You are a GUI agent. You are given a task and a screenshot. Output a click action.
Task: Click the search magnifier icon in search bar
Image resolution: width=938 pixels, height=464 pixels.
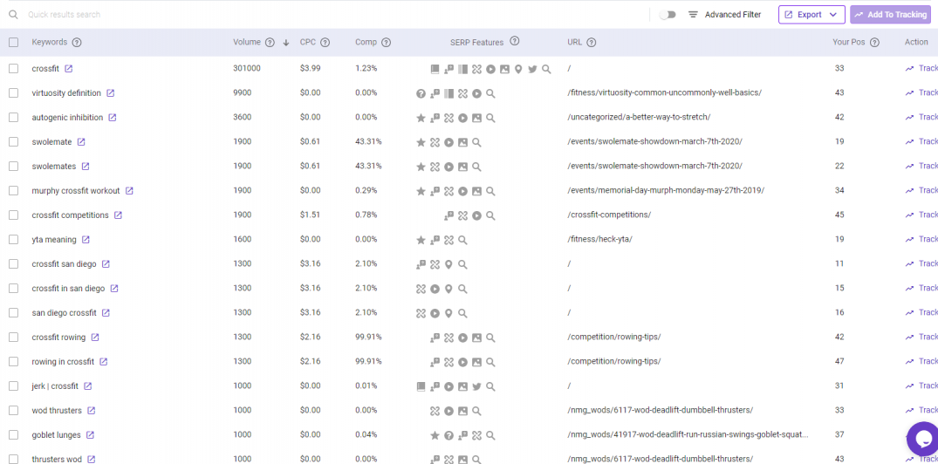(x=14, y=14)
